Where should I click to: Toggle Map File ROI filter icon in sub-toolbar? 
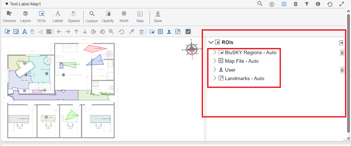pyautogui.click(x=161, y=32)
